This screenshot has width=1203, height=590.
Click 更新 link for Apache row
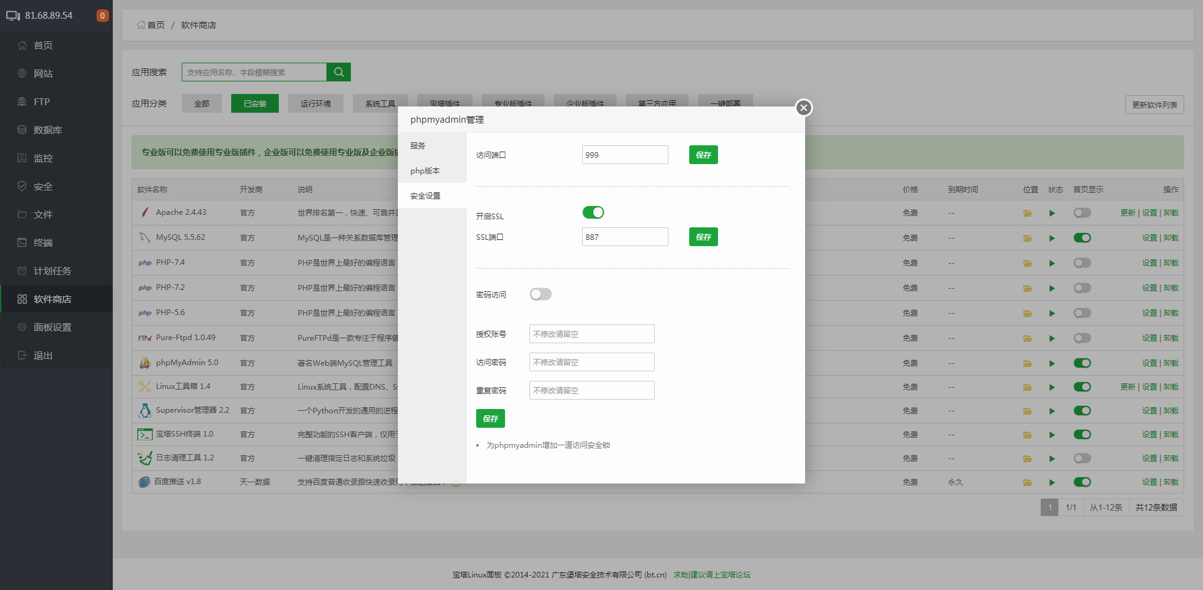coord(1128,213)
